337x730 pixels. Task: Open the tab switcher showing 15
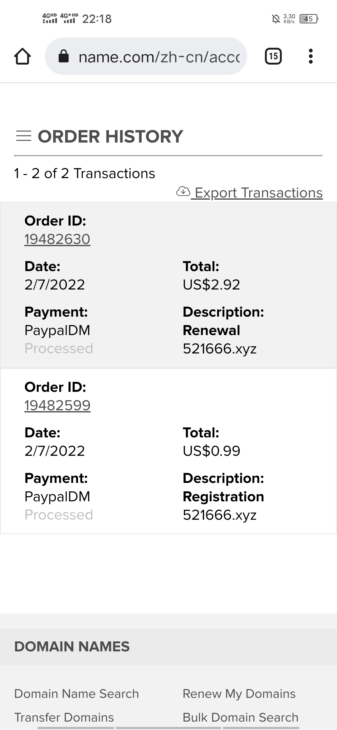coord(273,56)
